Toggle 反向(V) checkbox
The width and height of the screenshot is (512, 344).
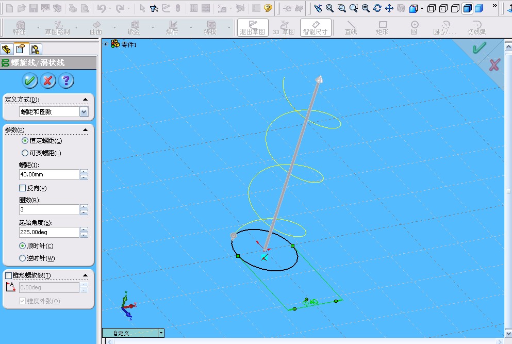[x=23, y=188]
